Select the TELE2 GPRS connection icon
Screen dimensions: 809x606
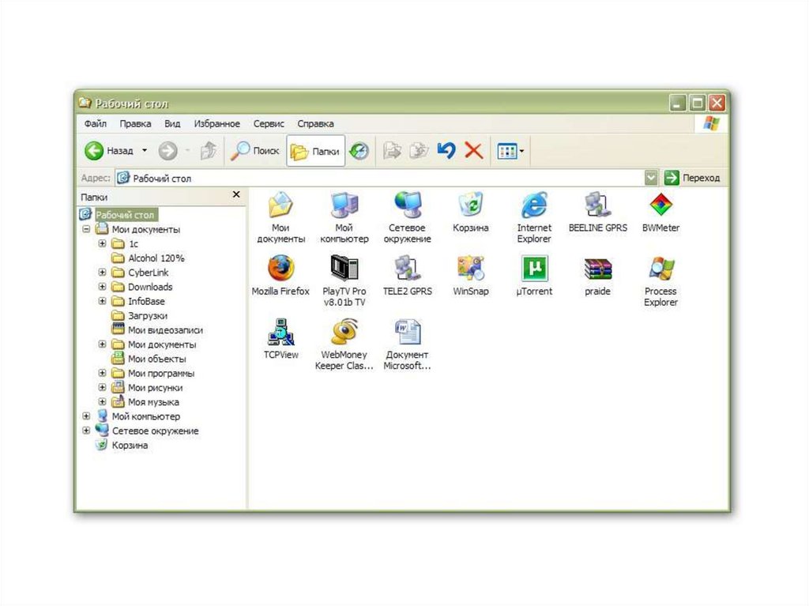pos(407,268)
